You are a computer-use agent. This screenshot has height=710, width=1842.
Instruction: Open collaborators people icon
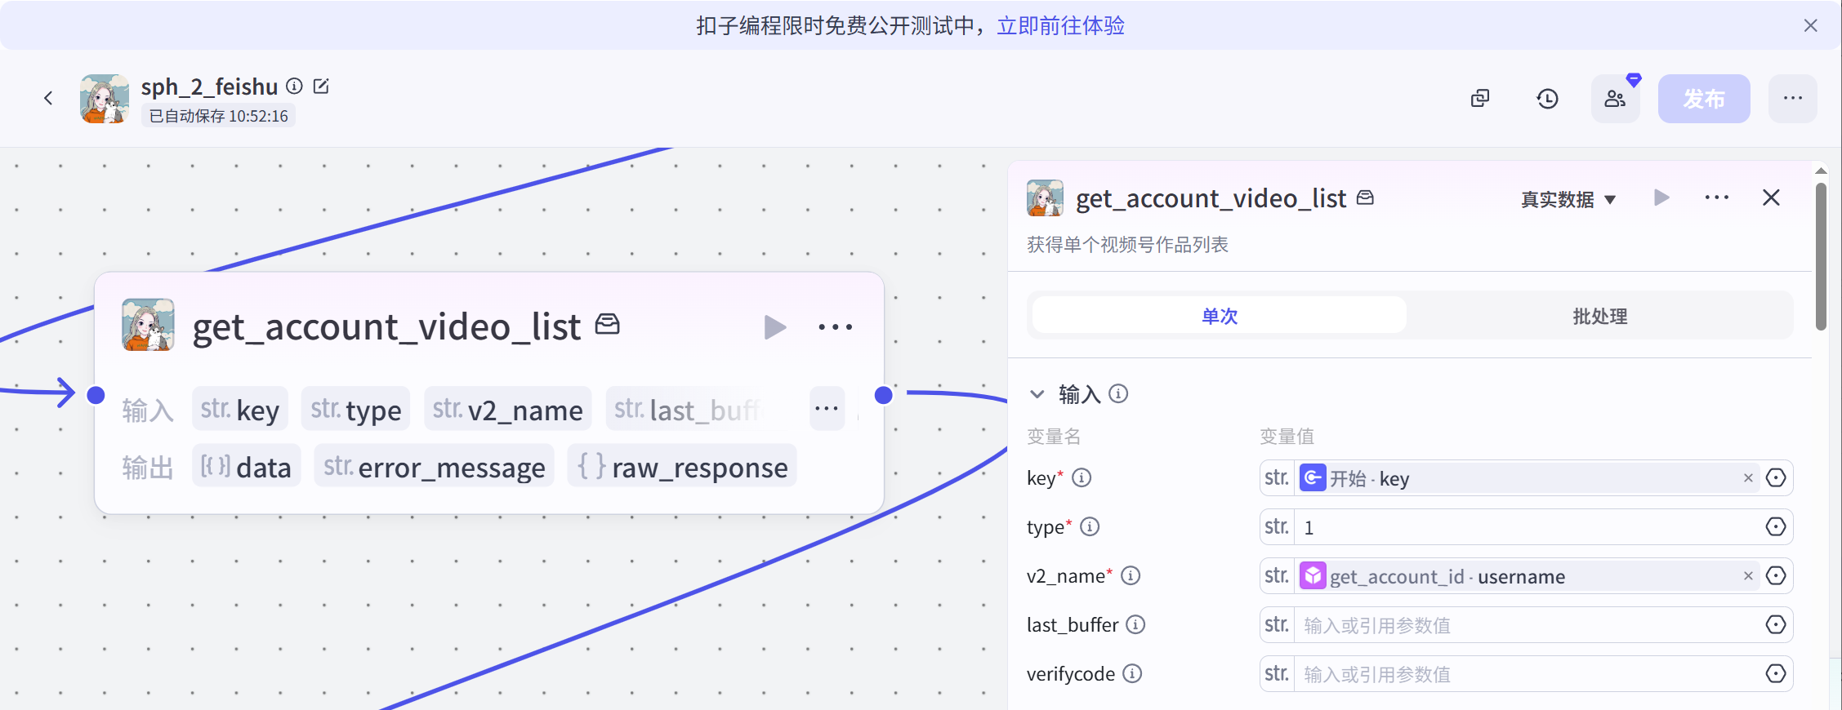[x=1615, y=99]
